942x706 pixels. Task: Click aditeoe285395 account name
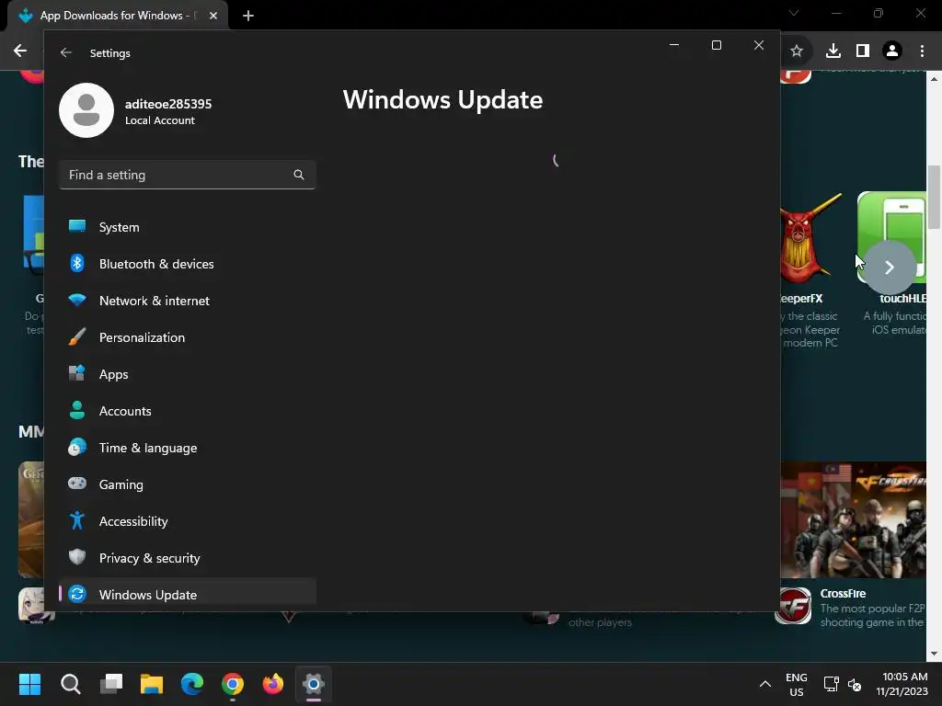[168, 104]
